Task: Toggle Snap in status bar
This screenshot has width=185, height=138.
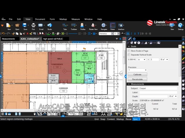Action: 103,119
